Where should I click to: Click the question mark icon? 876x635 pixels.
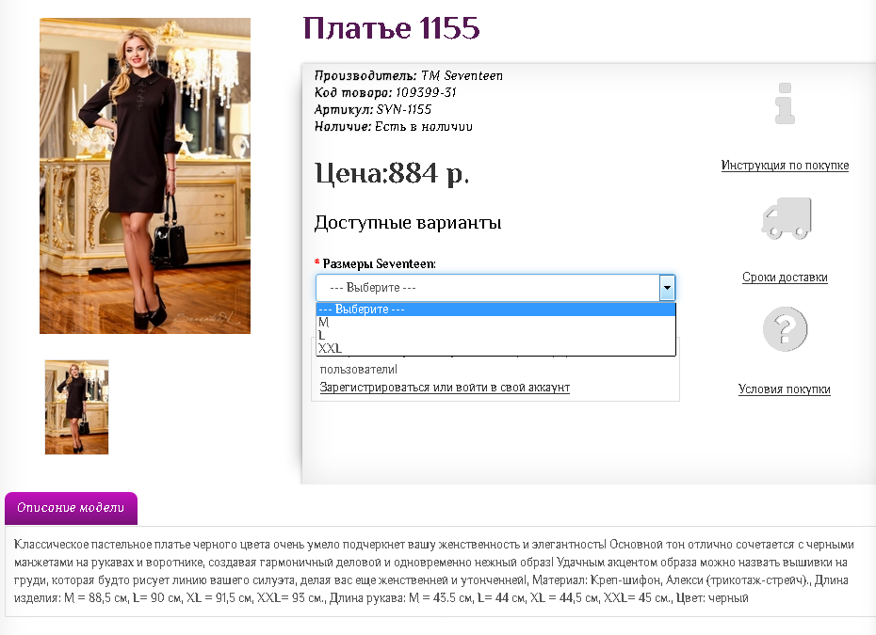pyautogui.click(x=785, y=330)
